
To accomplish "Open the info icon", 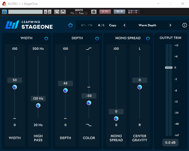I will 184,25.
